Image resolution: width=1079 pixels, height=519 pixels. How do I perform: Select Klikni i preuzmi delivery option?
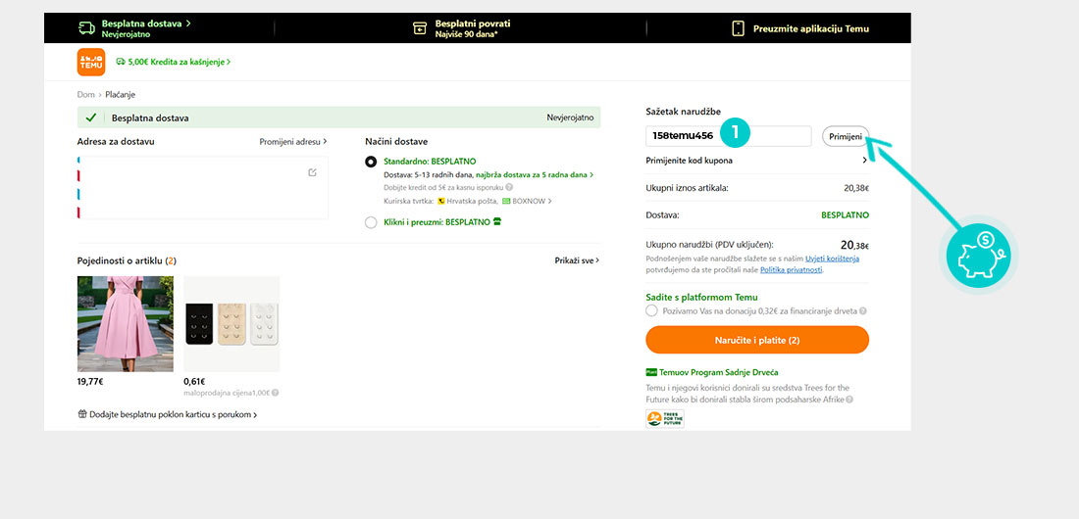pyautogui.click(x=371, y=222)
